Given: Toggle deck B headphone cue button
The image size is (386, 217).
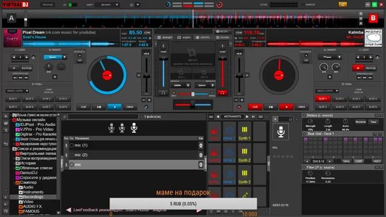Looking at the screenshot, I should click(x=223, y=93).
